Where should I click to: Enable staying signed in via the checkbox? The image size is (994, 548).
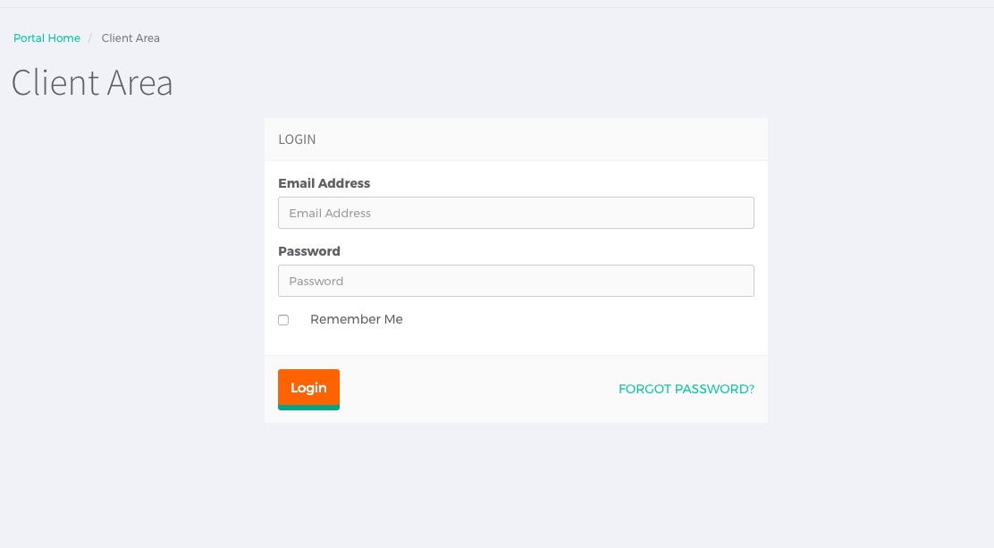tap(283, 320)
